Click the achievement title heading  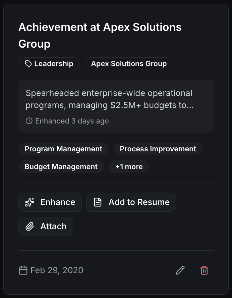tap(100, 35)
